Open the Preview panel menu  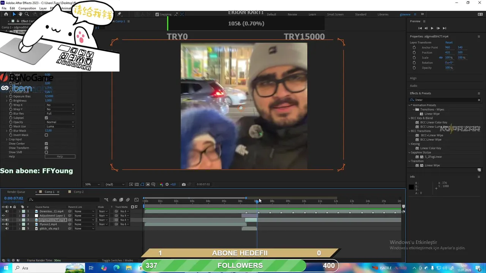pyautogui.click(x=424, y=21)
